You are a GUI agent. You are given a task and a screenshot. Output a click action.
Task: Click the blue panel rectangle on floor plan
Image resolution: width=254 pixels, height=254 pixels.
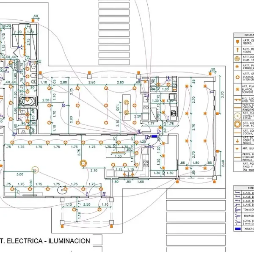[x=154, y=137]
